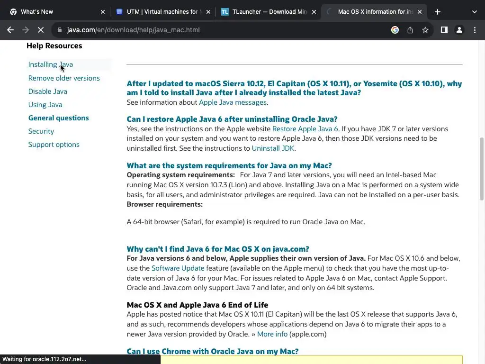Open system requirements for Java heading

pos(229,165)
